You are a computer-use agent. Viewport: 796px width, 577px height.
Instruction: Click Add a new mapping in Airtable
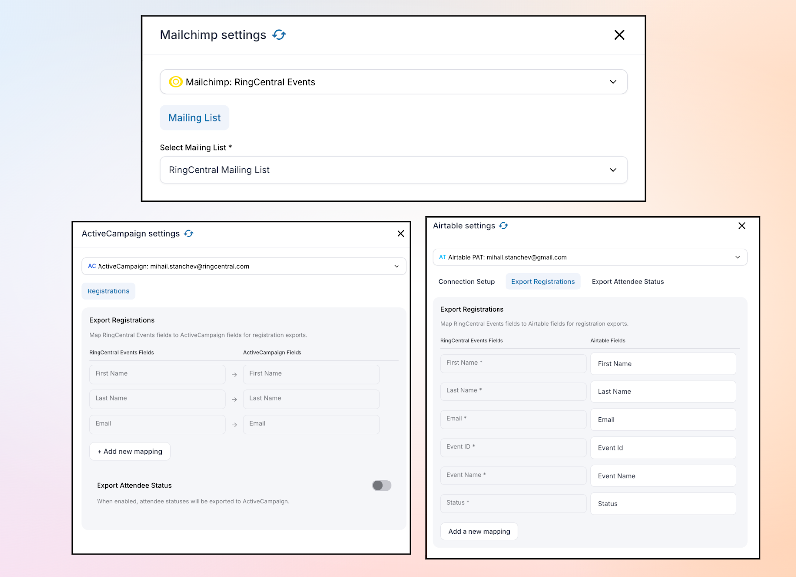[480, 531]
